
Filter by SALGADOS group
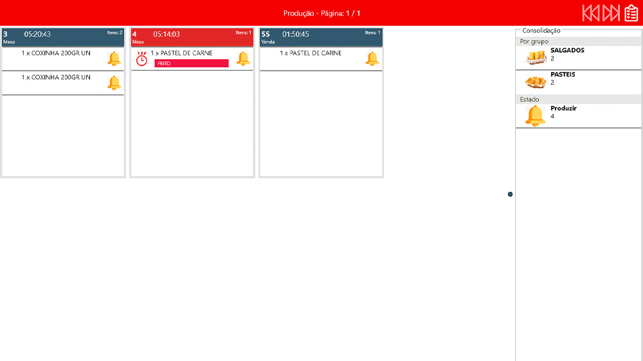tap(567, 50)
